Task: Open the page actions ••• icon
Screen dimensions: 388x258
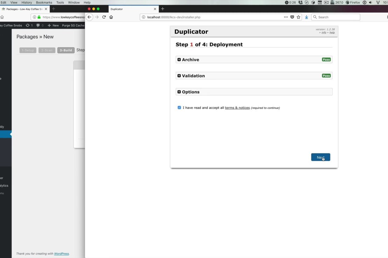Action: click(286, 17)
